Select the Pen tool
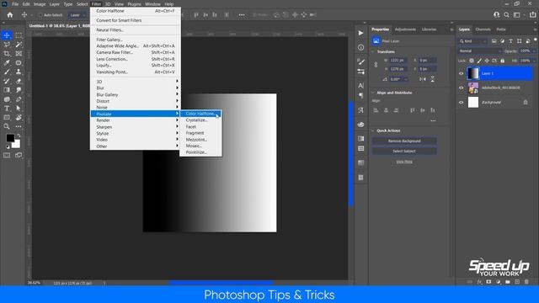 click(19, 99)
